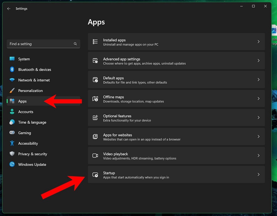The image size is (277, 216).
Task: Click the Installed apps icon
Action: coord(95,42)
